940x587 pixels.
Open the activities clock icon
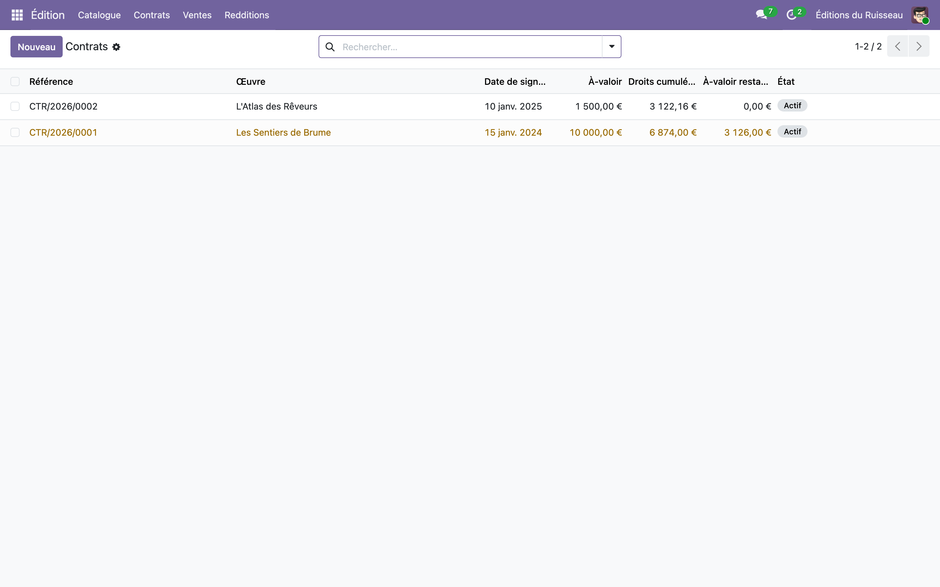791,15
